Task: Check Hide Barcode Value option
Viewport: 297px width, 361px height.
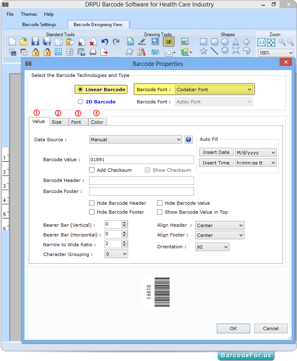Action: point(160,203)
